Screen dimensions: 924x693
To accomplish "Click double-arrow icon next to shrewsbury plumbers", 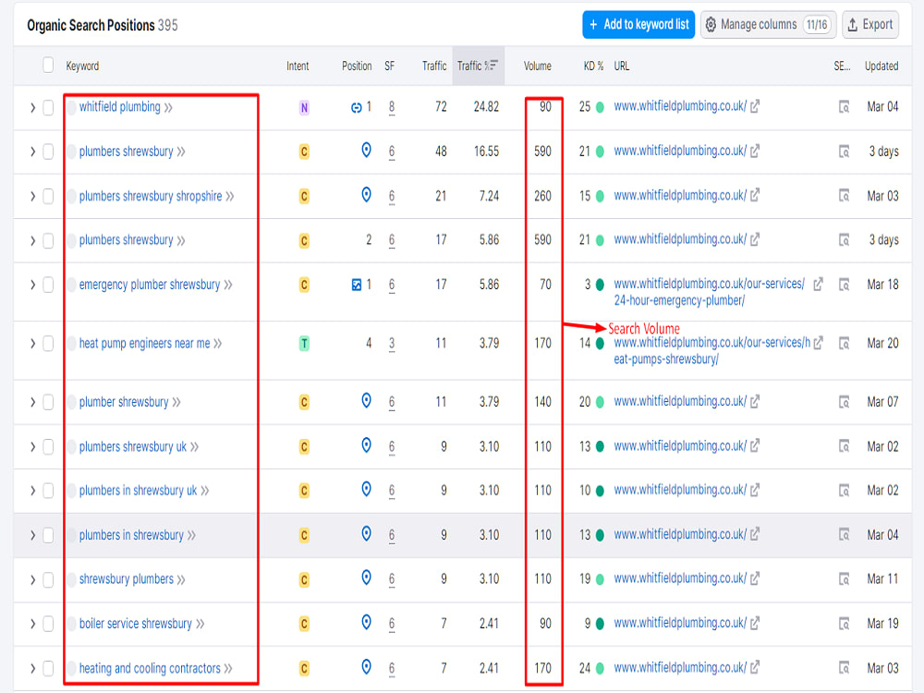I will click(181, 579).
